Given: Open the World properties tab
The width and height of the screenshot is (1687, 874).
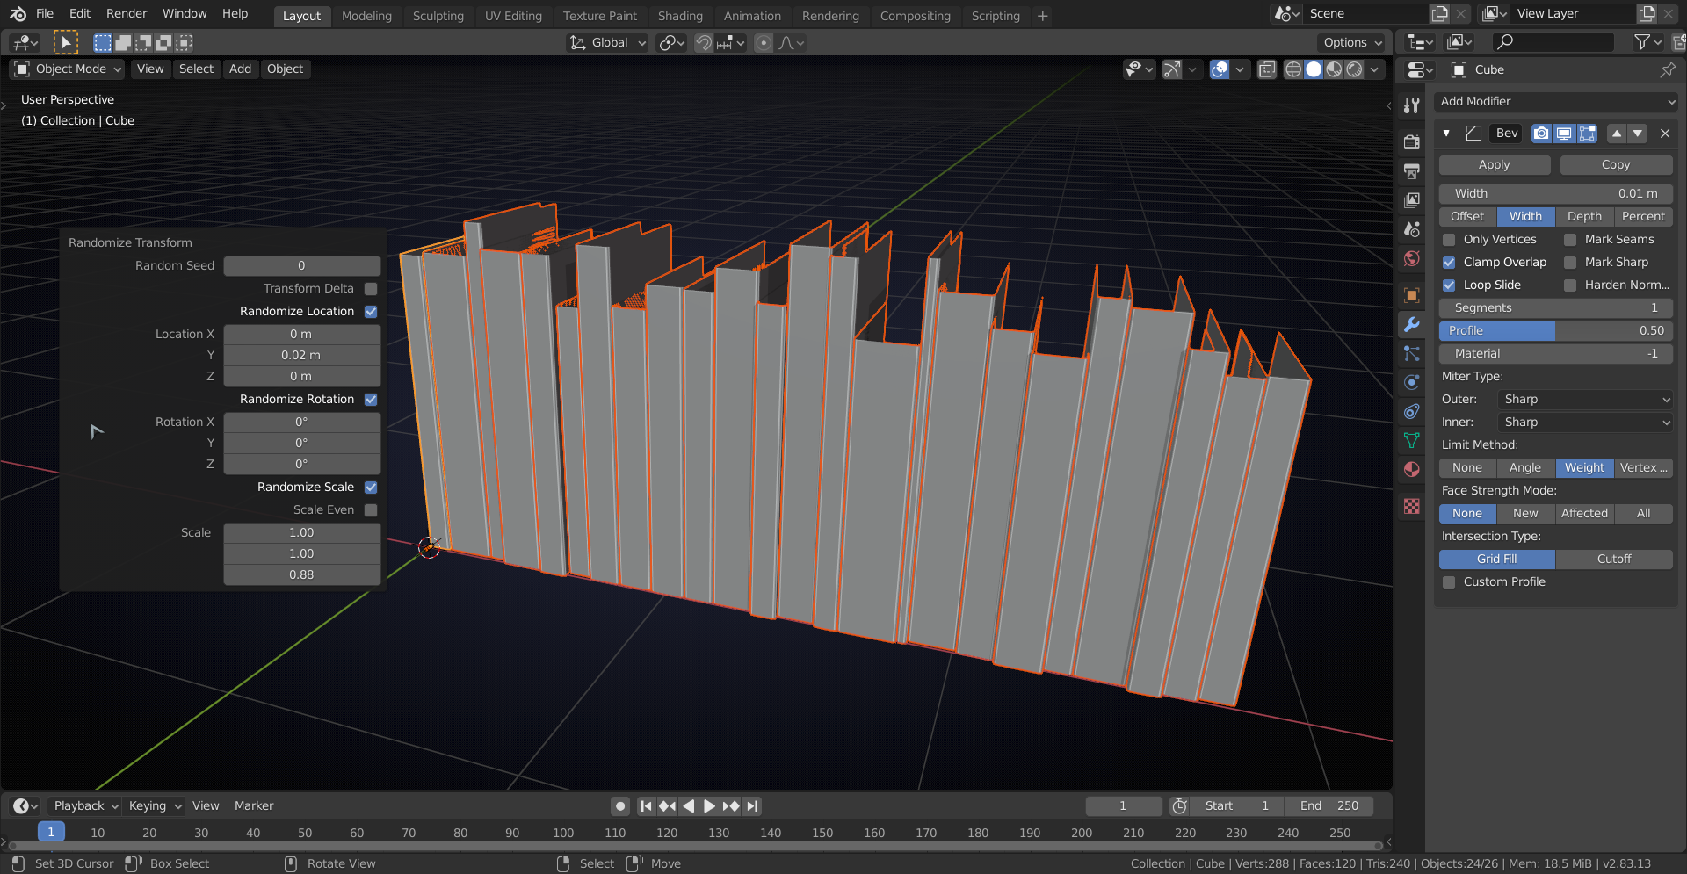Looking at the screenshot, I should coord(1412,258).
